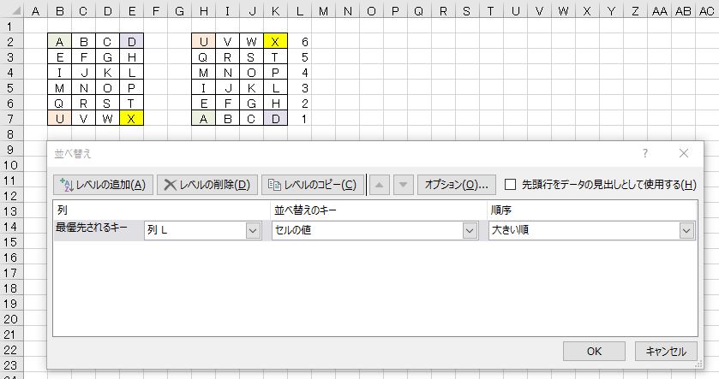Click the レベルのコピー(C) copy level button
Viewport: 719px width, 379px height.
(313, 185)
